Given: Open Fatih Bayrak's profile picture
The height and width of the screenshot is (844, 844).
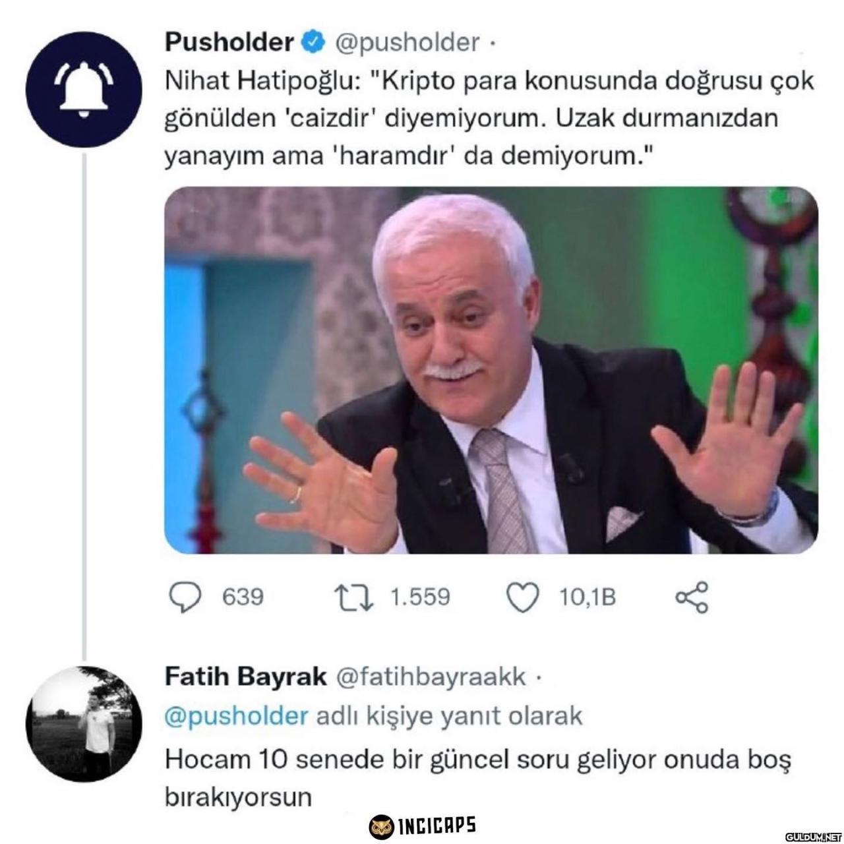Looking at the screenshot, I should [84, 723].
